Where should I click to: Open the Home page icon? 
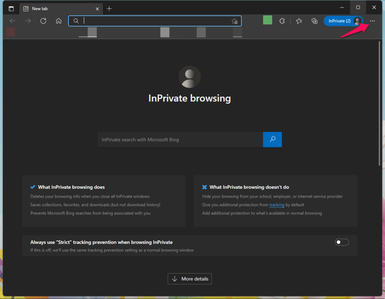pyautogui.click(x=59, y=21)
